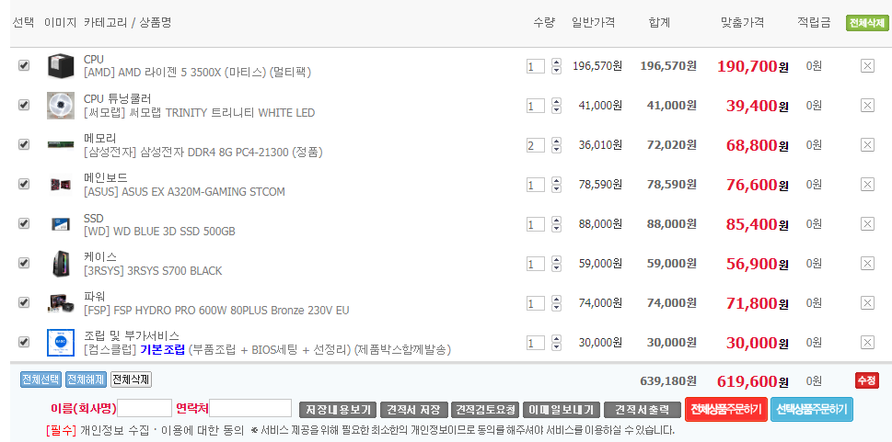Open FSP HYDRO PRO 600W product name
Screen dimensions: 892x442
216,311
